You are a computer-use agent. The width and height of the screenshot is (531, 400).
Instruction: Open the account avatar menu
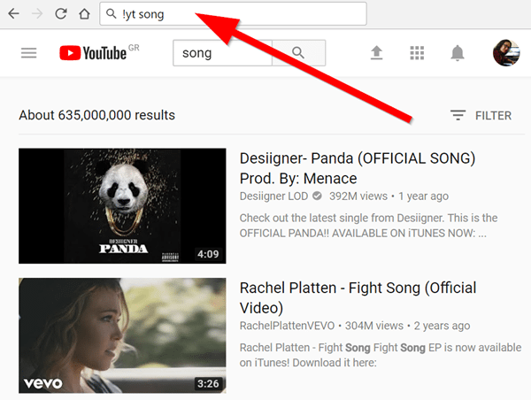click(x=506, y=52)
